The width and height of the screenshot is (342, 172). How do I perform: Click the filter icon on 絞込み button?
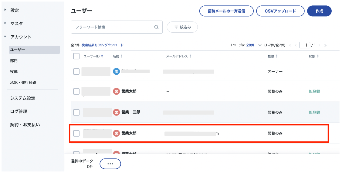(176, 27)
